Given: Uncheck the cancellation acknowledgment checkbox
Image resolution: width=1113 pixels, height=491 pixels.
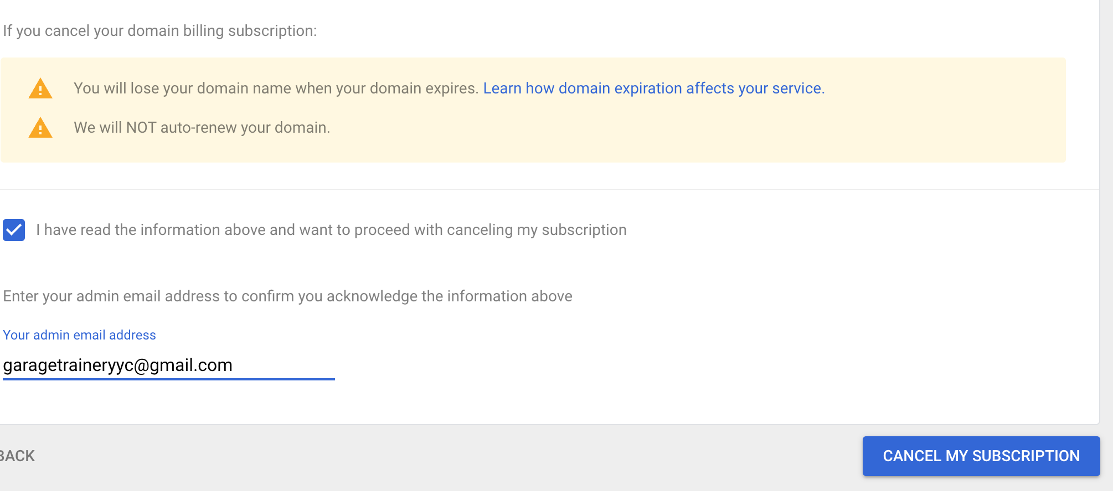Looking at the screenshot, I should click(14, 230).
